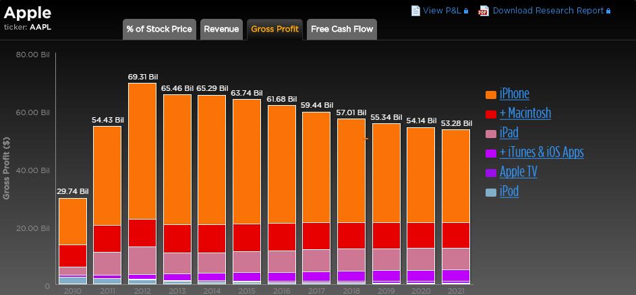The width and height of the screenshot is (636, 295).
Task: Switch to the % of Stock Price tab
Action: coord(159,29)
